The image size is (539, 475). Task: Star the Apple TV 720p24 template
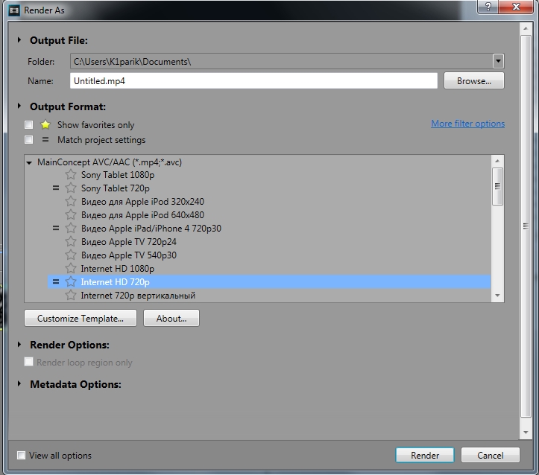[x=71, y=242]
